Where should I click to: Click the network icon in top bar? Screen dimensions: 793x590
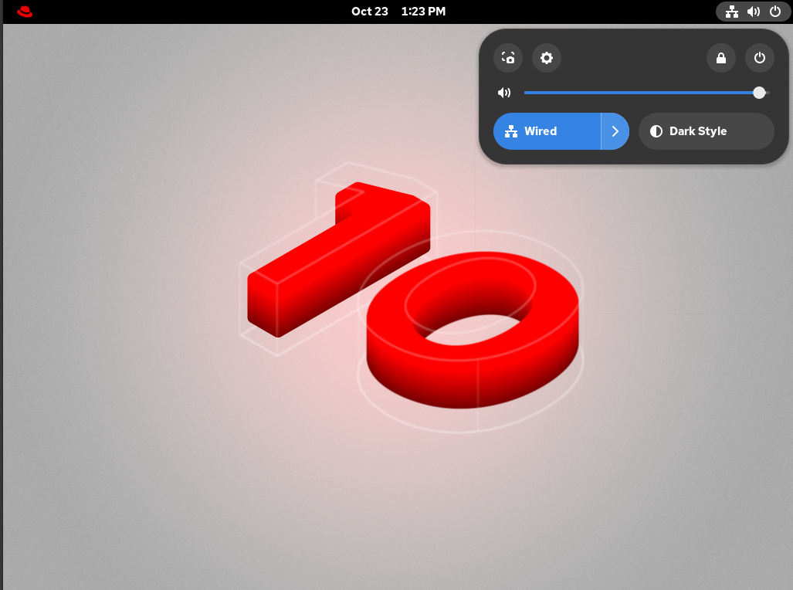tap(732, 12)
